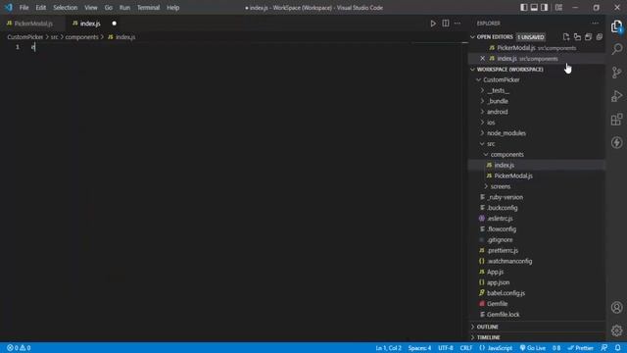Viewport: 627px width, 353px height.
Task: Open Run and Debug view
Action: tap(616, 96)
